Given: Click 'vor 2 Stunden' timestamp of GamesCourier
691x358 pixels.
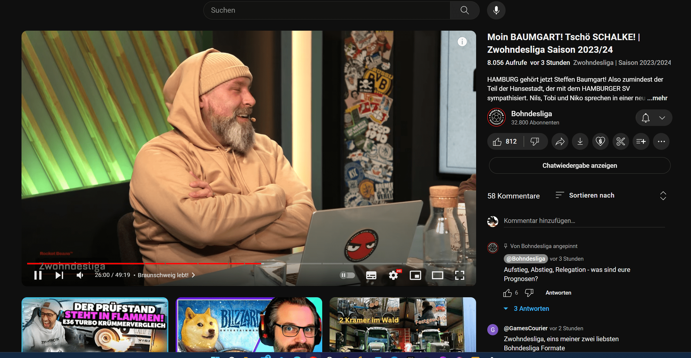Looking at the screenshot, I should 566,328.
